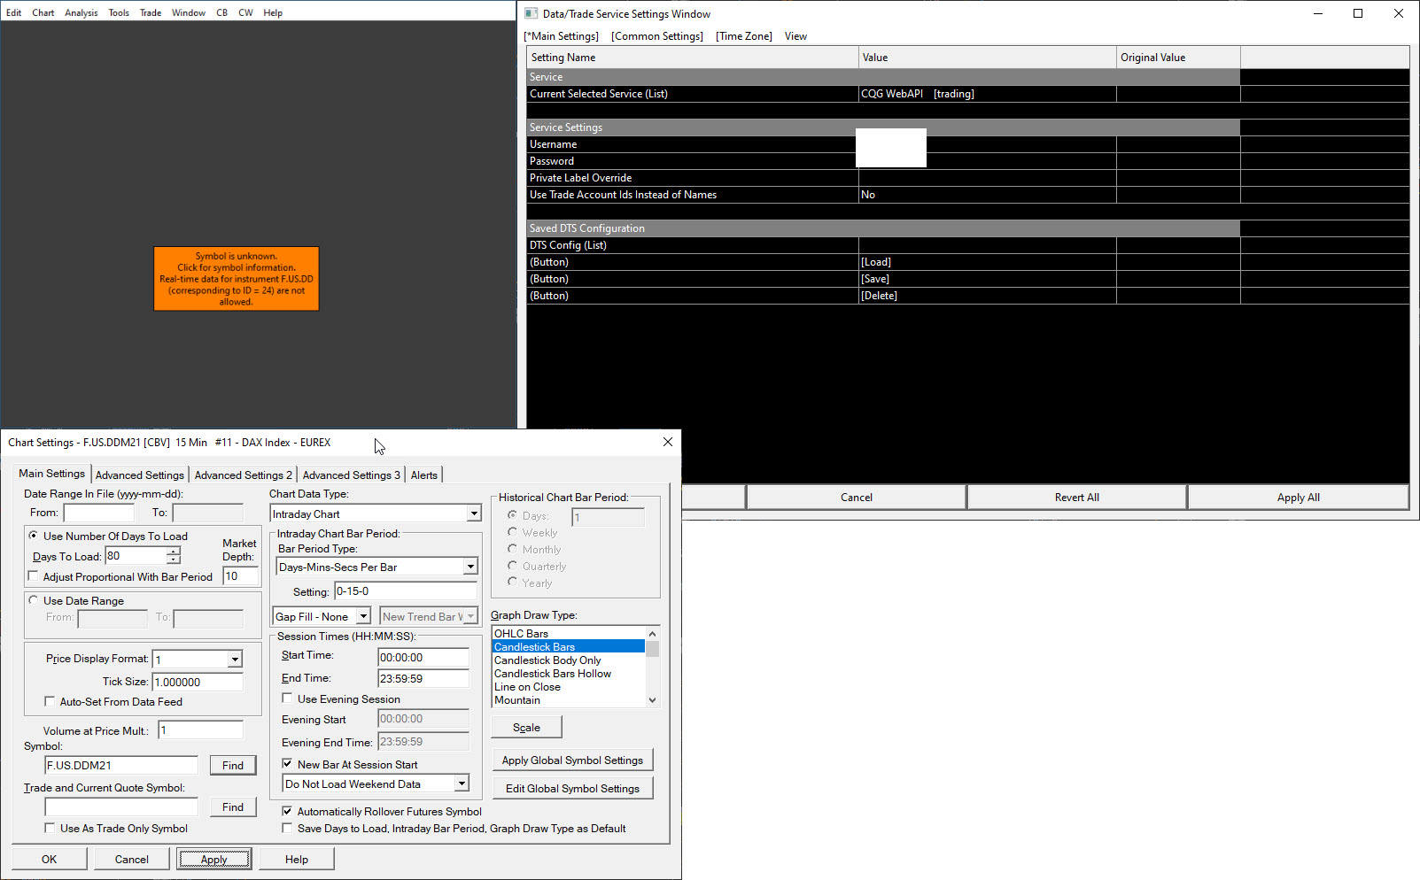
Task: Open the Time Zone settings menu
Action: pyautogui.click(x=743, y=36)
